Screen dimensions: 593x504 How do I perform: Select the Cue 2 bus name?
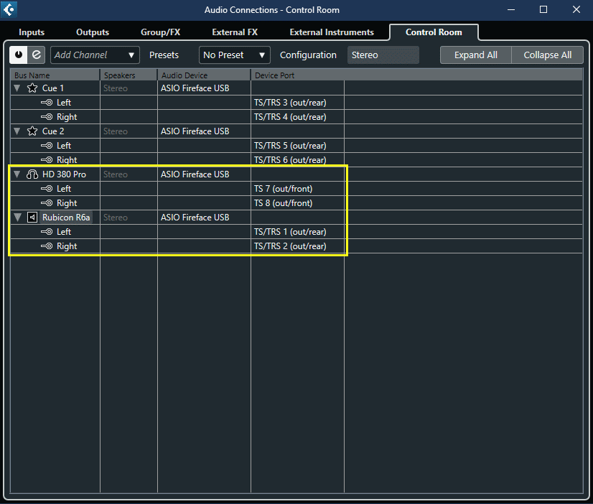(53, 131)
